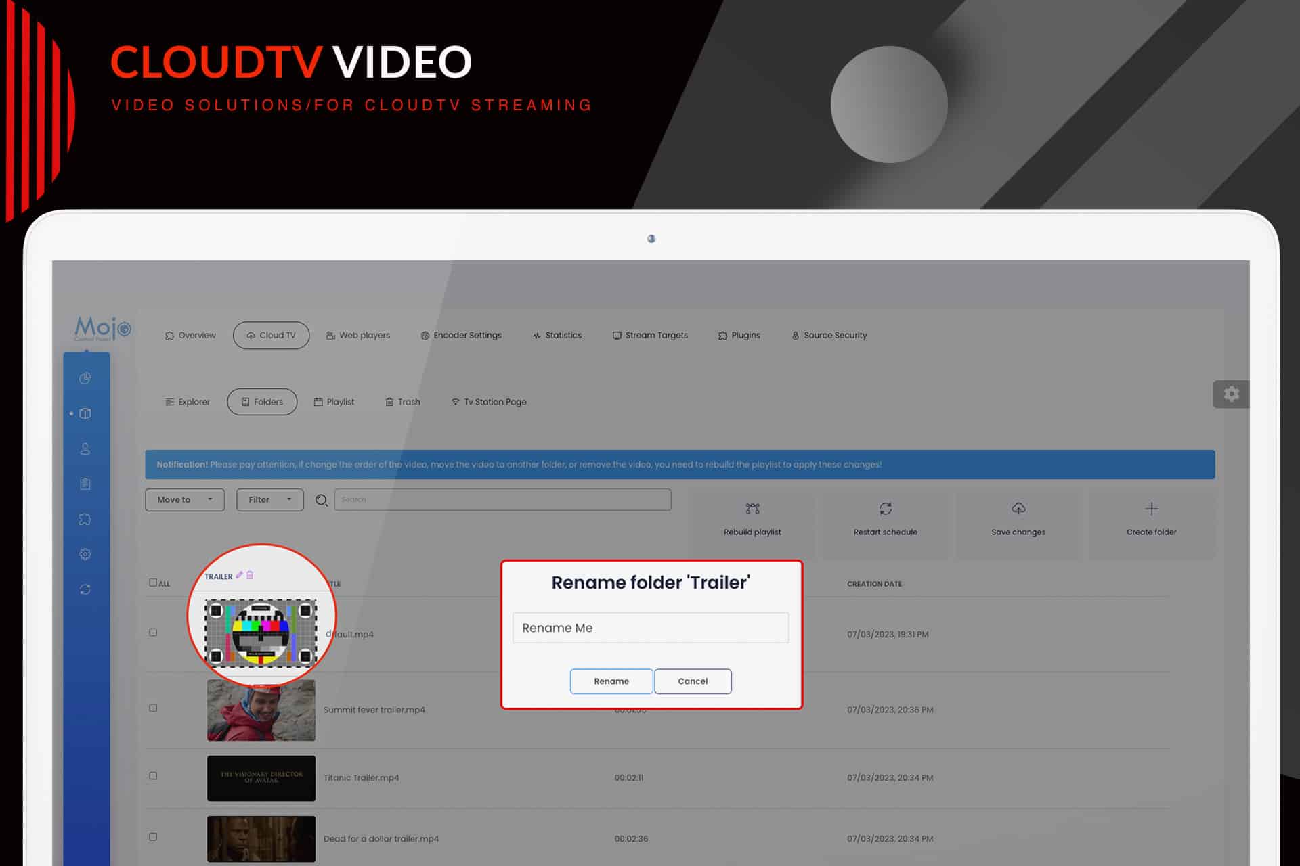
Task: Click the Summit fever trailer thumbnail
Action: (x=261, y=710)
